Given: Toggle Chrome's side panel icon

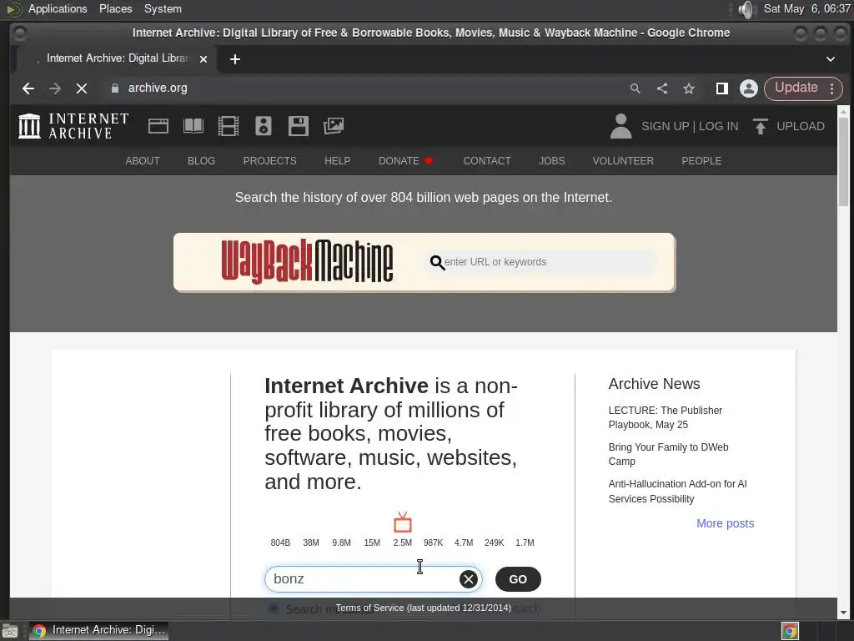Looking at the screenshot, I should [x=722, y=88].
